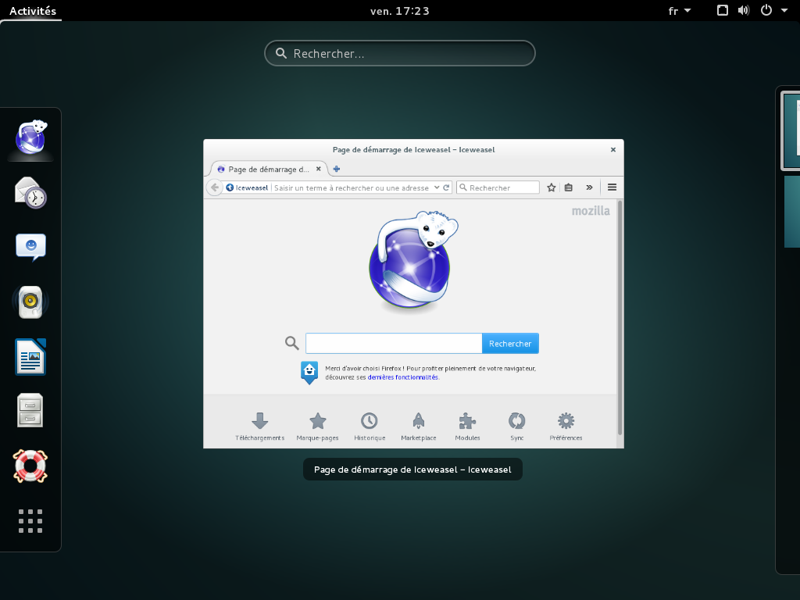Click the volume icon in top bar
This screenshot has height=600, width=800.
click(743, 11)
